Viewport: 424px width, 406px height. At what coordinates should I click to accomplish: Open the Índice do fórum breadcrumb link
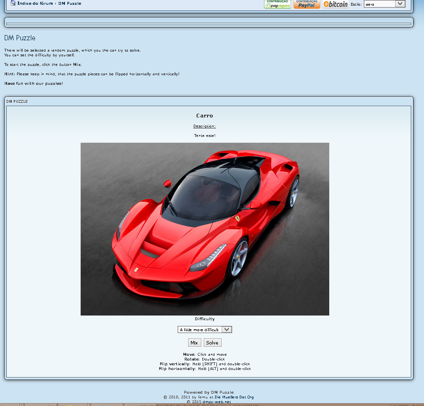coord(35,3)
